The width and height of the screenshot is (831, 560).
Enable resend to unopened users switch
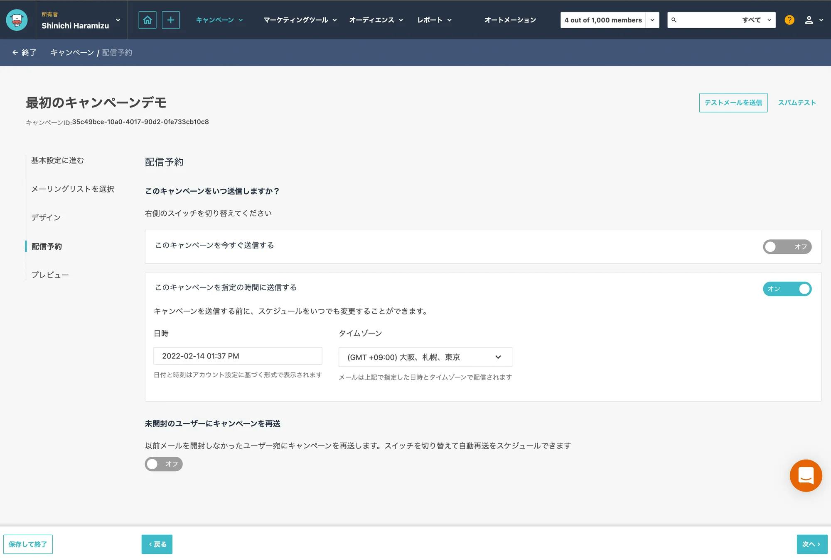tap(164, 464)
